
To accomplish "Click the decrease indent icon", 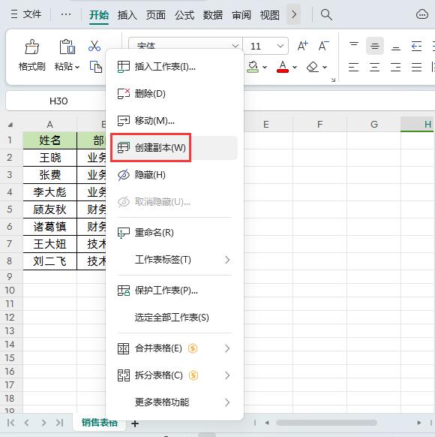I will coord(416,46).
